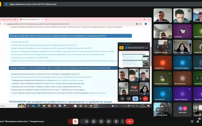
Task: Toggle closed captions button
Action: tap(108, 121)
